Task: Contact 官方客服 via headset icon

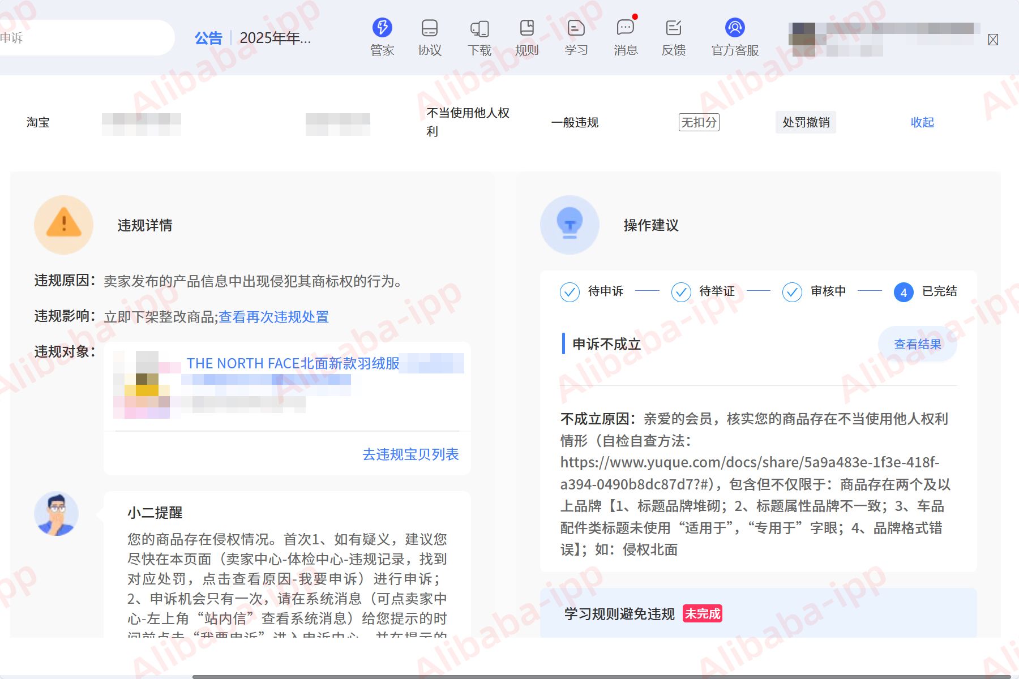Action: coord(735,28)
